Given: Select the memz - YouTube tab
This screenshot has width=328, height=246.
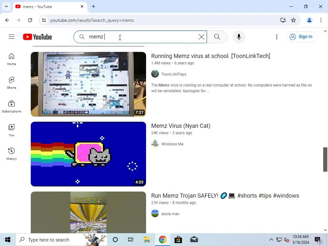Looking at the screenshot, I should pos(50,7).
